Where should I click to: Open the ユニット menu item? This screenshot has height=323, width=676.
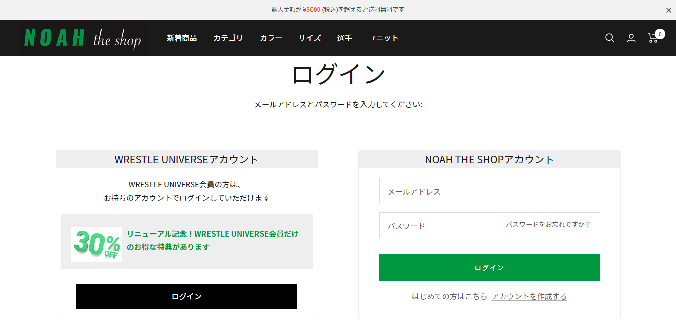pos(383,38)
